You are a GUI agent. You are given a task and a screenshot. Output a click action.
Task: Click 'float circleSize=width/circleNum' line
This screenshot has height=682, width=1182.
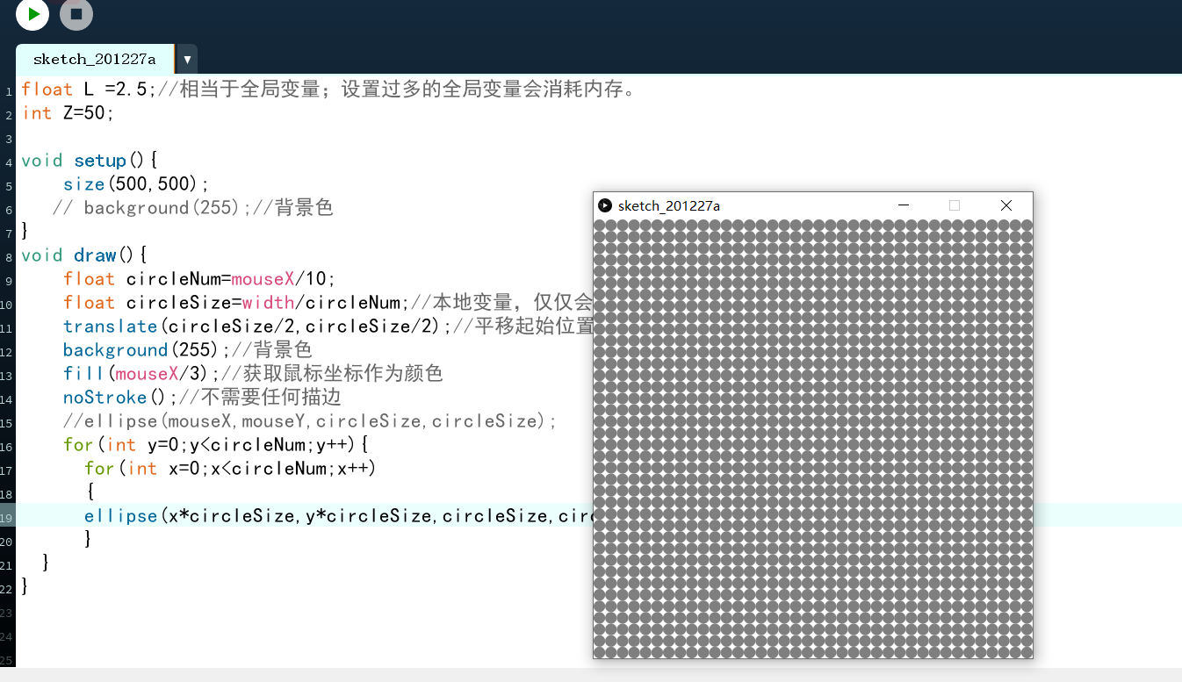tap(328, 303)
